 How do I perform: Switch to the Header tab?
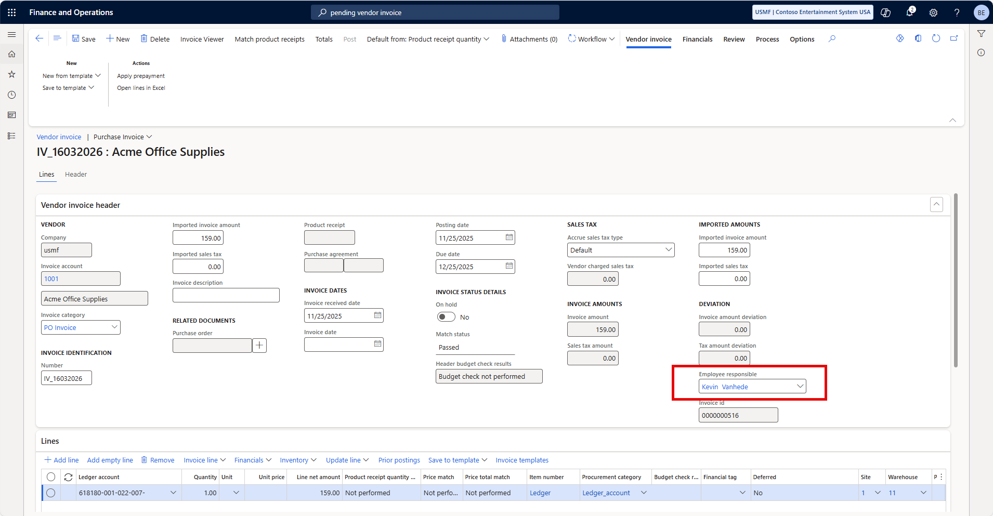(x=76, y=175)
